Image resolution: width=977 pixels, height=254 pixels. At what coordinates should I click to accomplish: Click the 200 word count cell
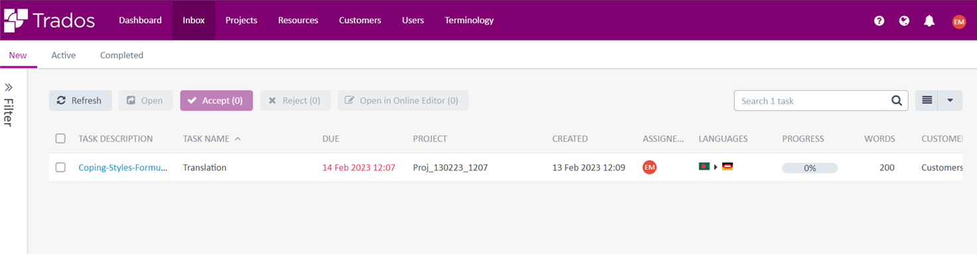click(887, 168)
